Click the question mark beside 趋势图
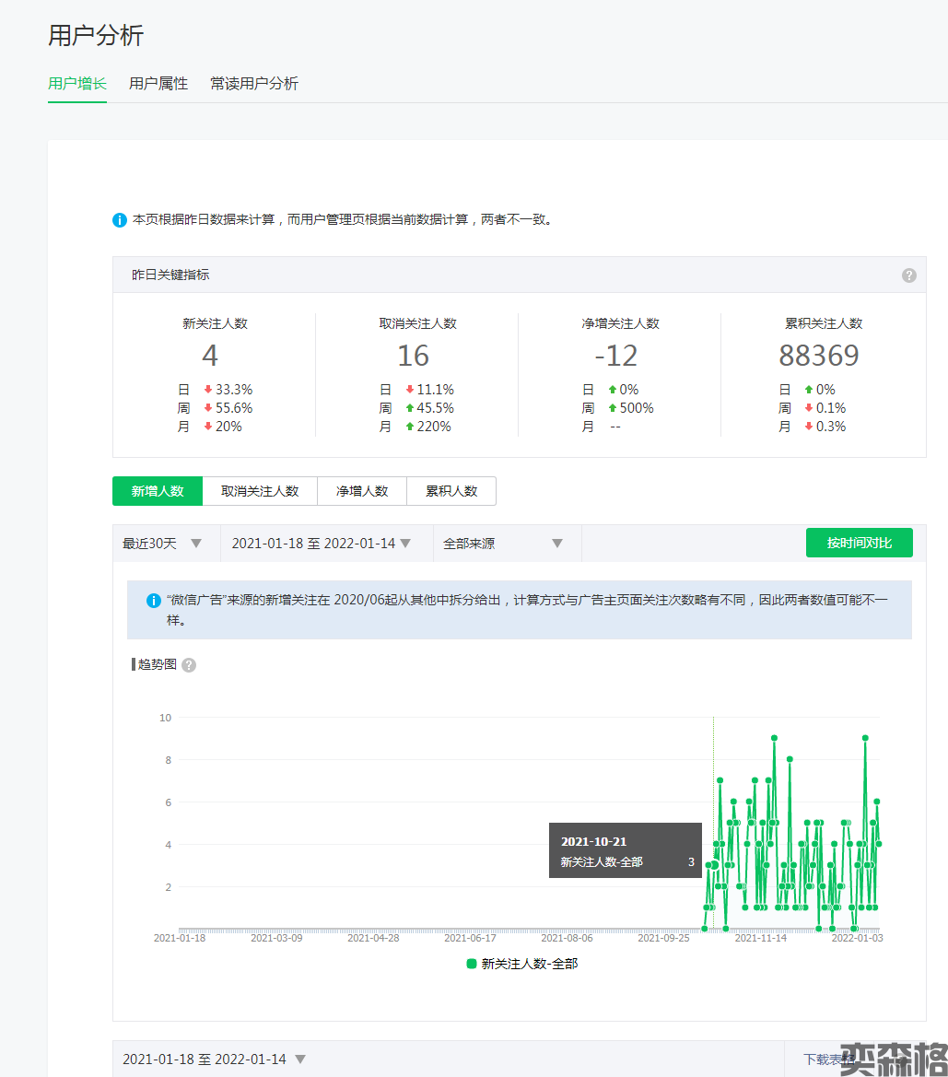This screenshot has width=948, height=1077. pos(189,665)
